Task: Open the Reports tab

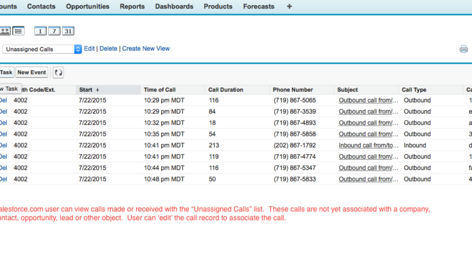Action: tap(132, 7)
